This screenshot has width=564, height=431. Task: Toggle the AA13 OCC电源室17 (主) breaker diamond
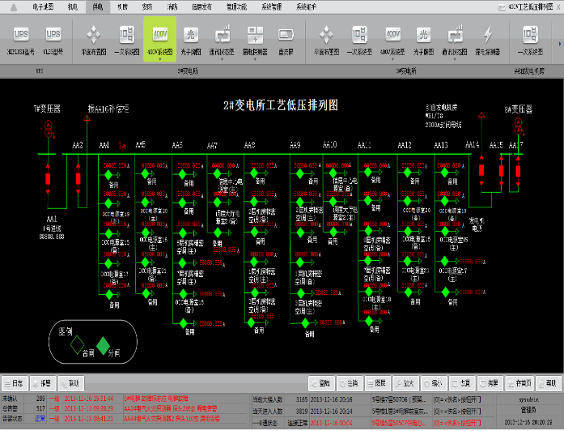pos(445,261)
